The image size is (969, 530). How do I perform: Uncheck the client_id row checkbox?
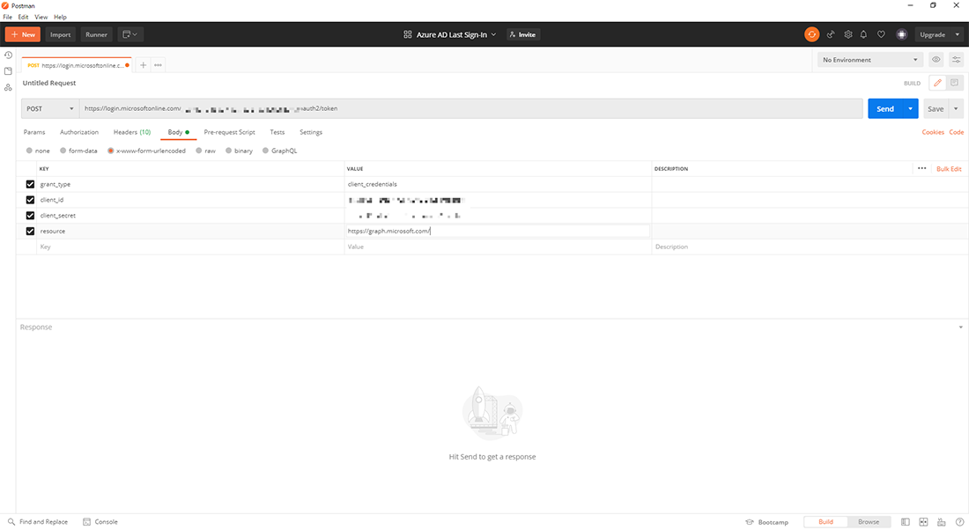pos(30,200)
